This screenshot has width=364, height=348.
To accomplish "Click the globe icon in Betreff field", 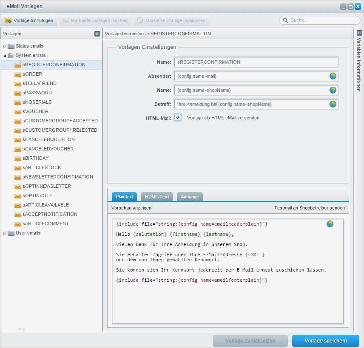I will (333, 104).
